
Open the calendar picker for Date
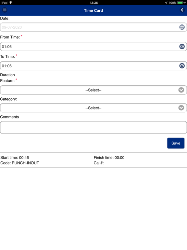[182, 27]
